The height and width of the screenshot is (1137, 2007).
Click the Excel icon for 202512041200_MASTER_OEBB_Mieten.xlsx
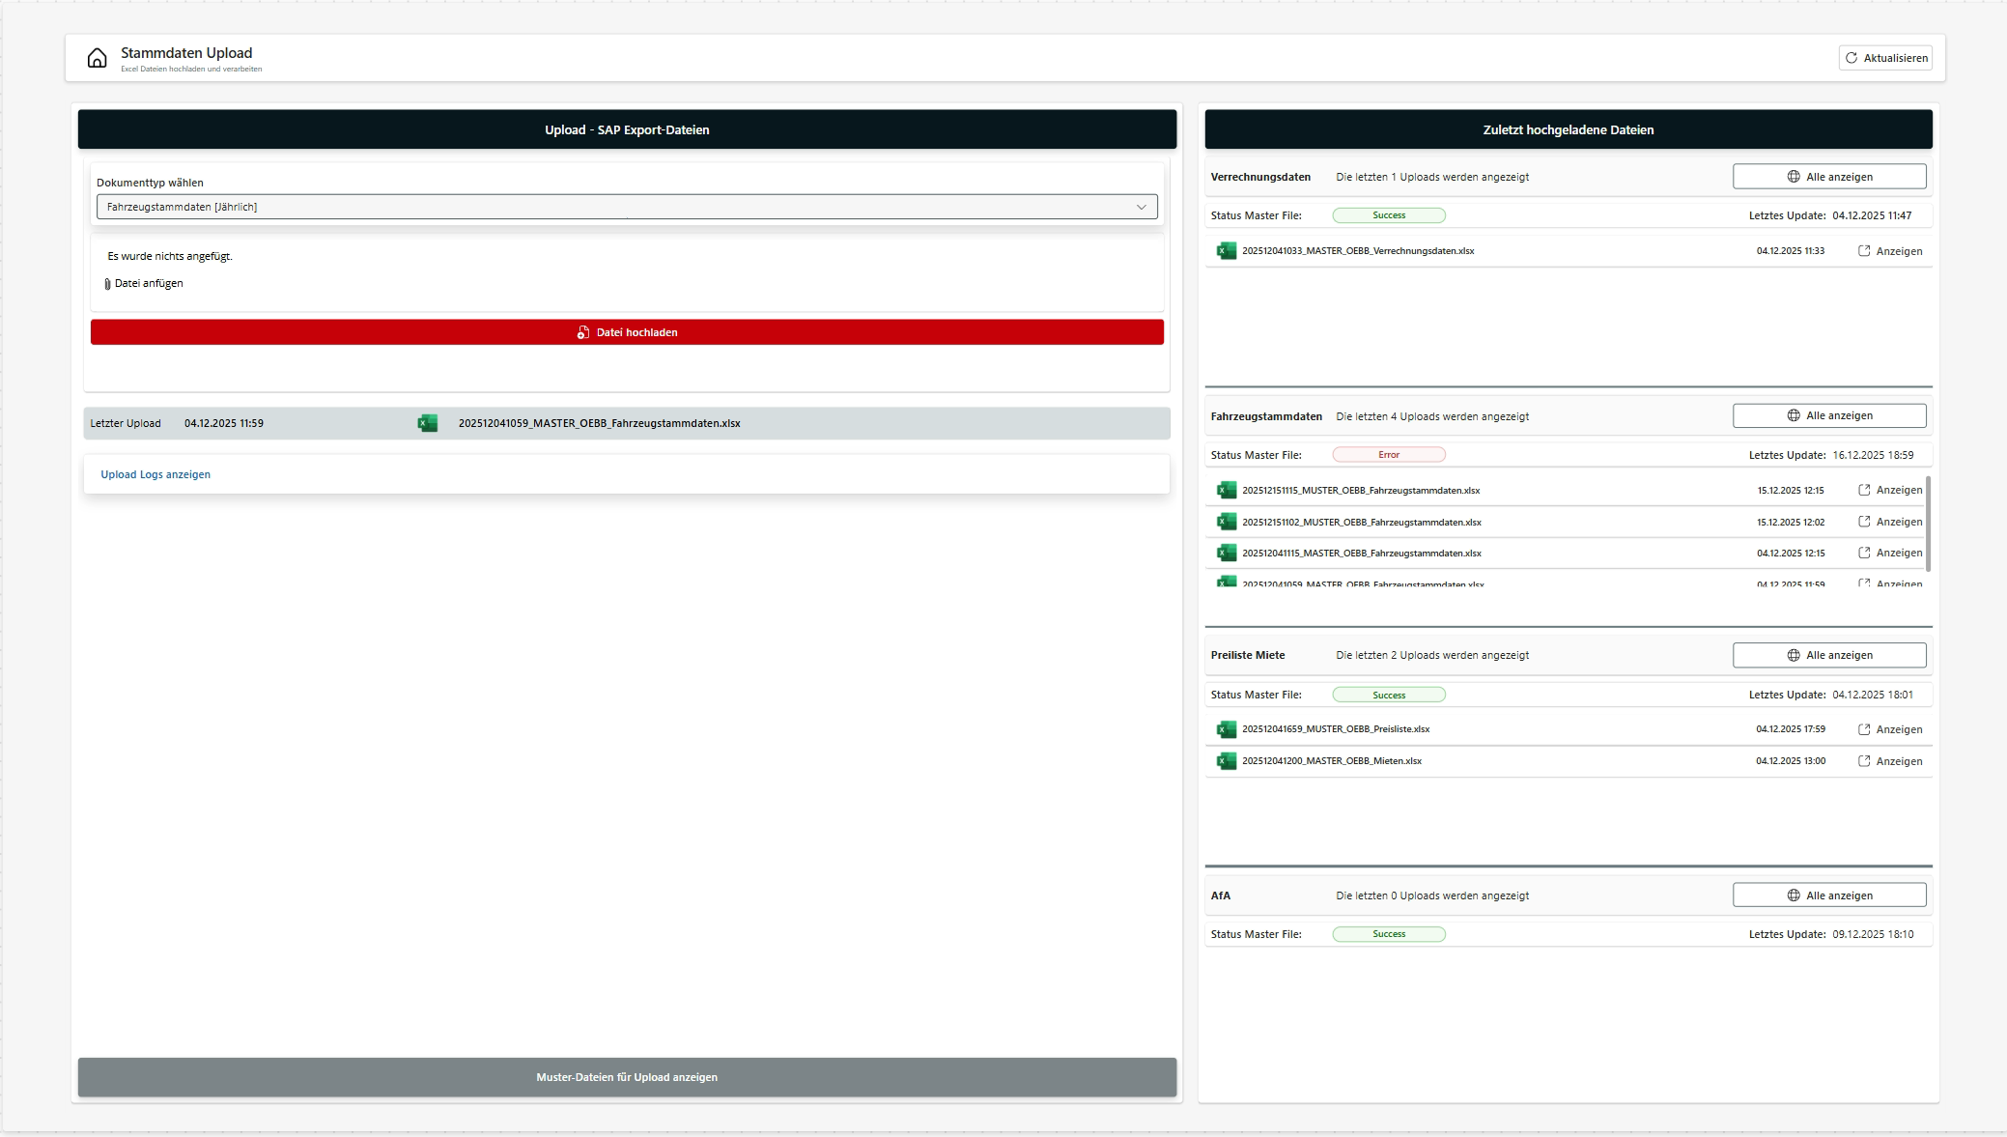point(1227,760)
